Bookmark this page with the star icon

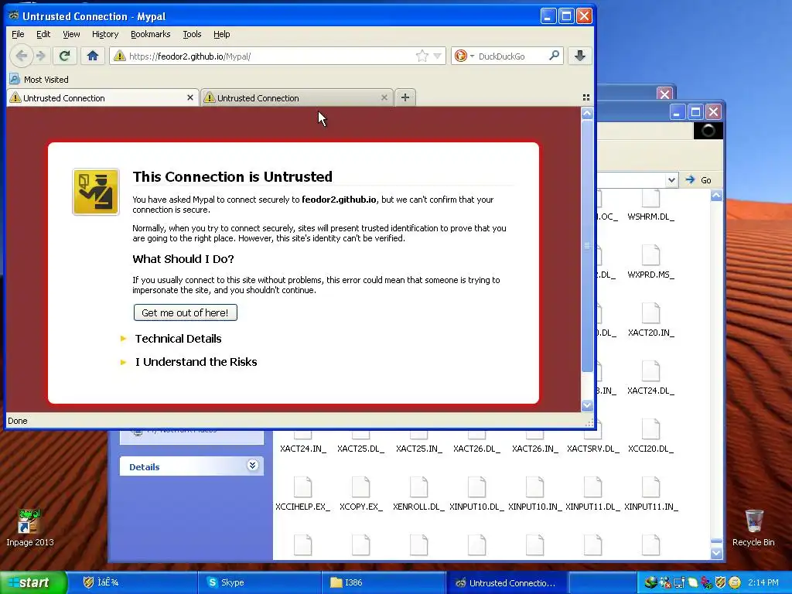422,56
